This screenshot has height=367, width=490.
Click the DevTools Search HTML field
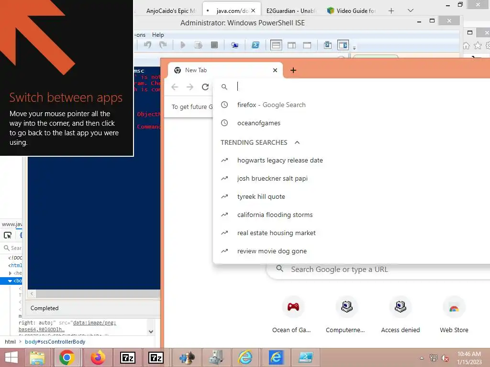(x=12, y=248)
